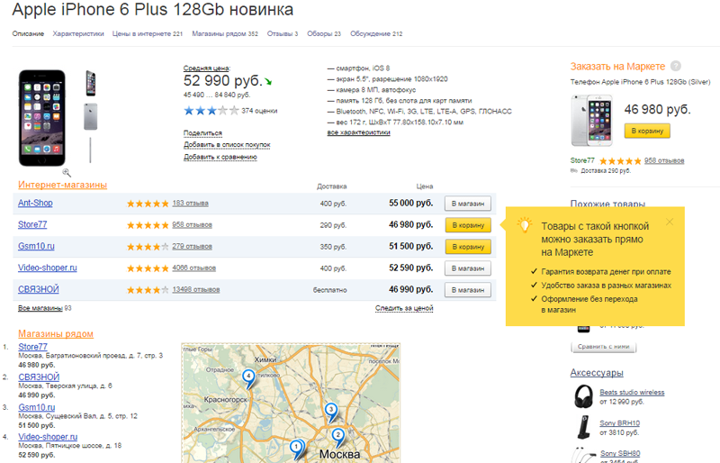
Task: Click Ant-Shop star rating
Action: [x=148, y=204]
